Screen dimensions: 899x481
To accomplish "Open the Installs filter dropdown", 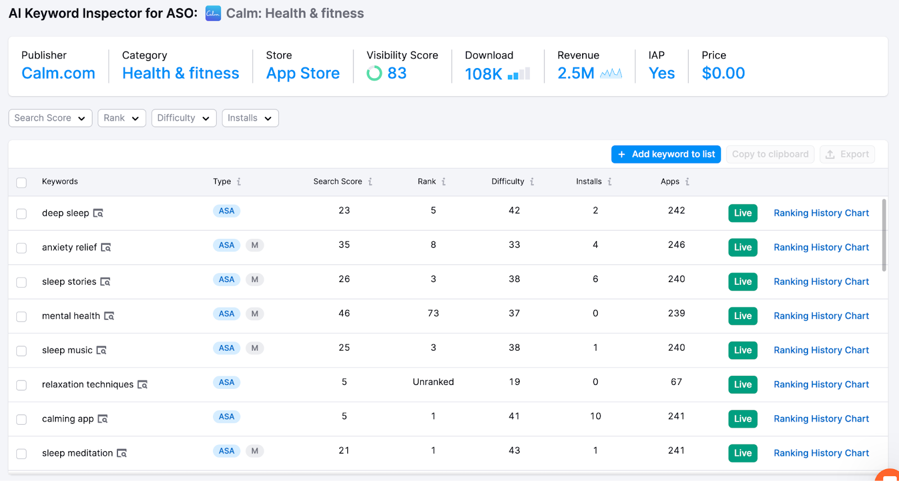I will [250, 118].
